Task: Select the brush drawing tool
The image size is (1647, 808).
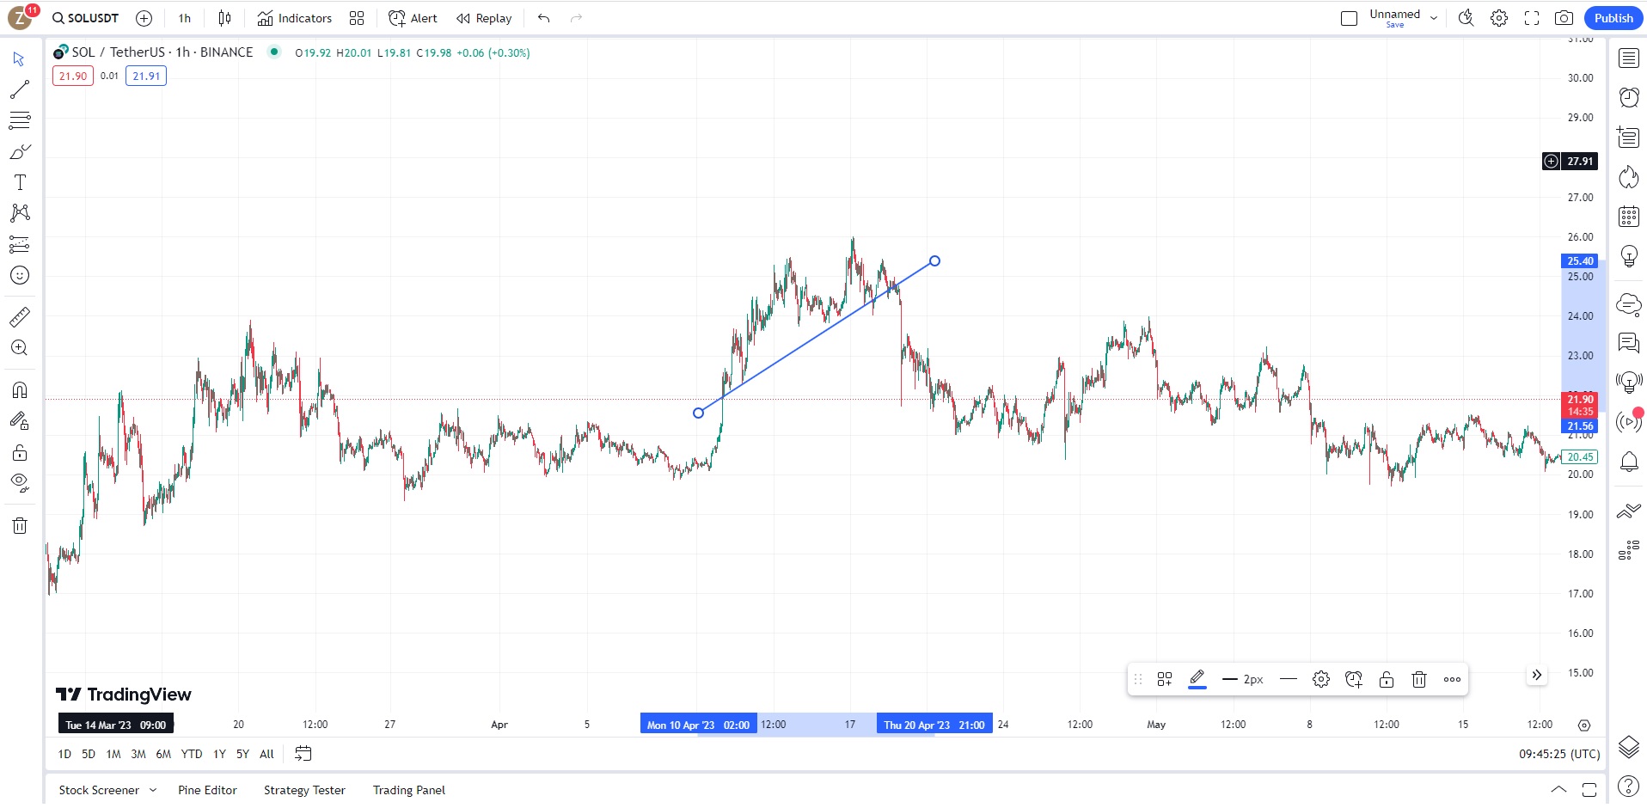Action: 19,152
